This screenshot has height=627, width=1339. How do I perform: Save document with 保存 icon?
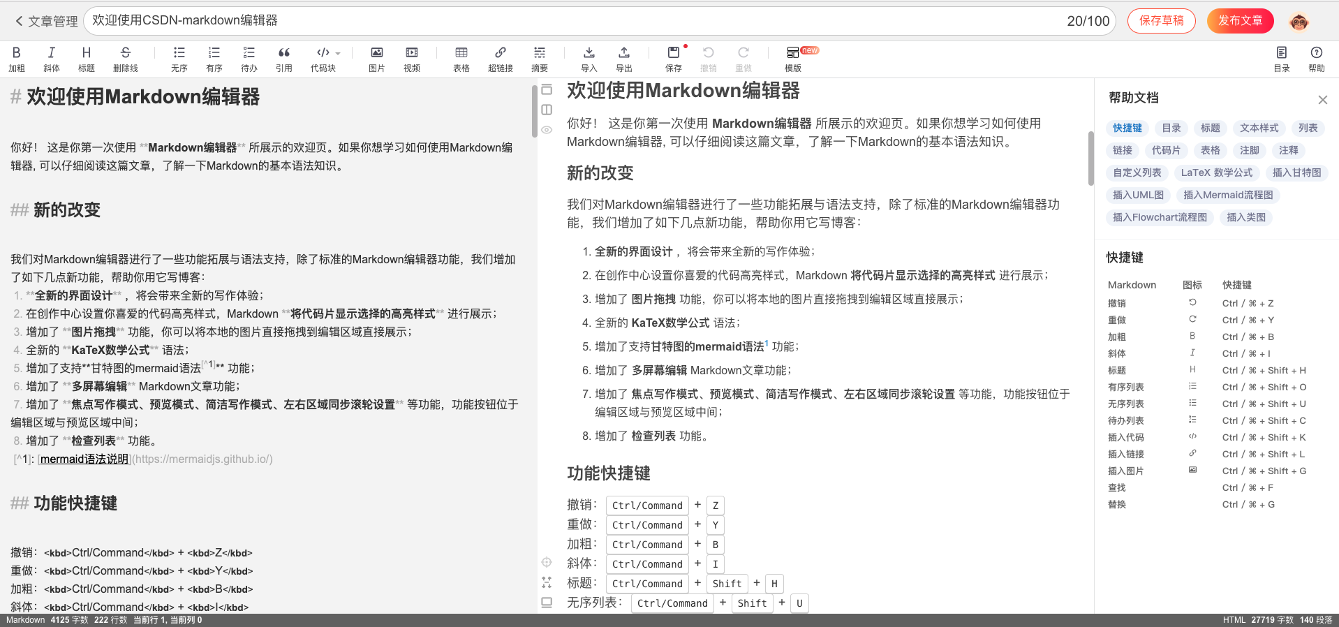click(674, 59)
